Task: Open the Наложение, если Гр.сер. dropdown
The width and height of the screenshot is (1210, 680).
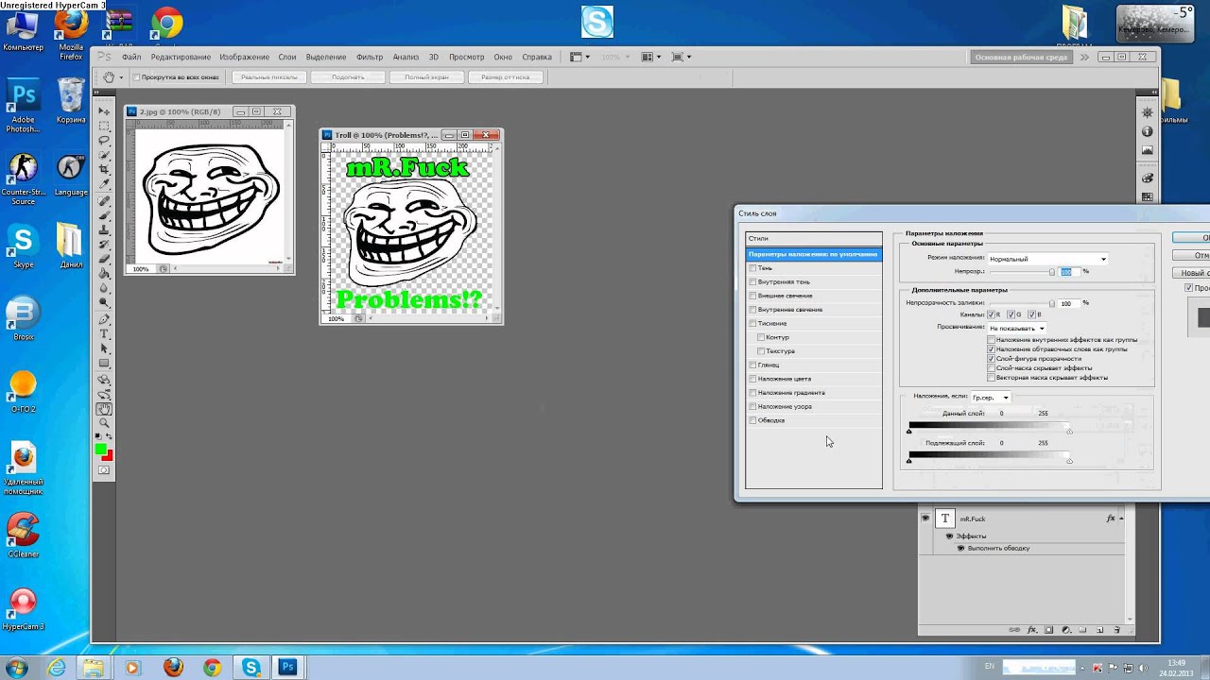Action: click(990, 398)
